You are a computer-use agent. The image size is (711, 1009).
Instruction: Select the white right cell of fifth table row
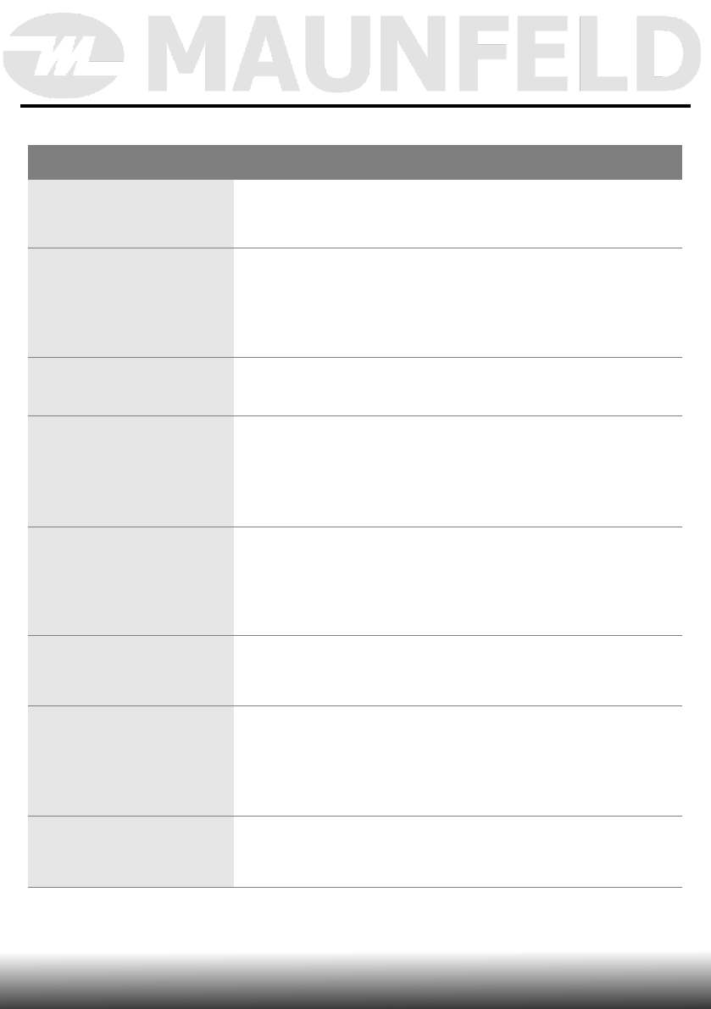[x=458, y=581]
